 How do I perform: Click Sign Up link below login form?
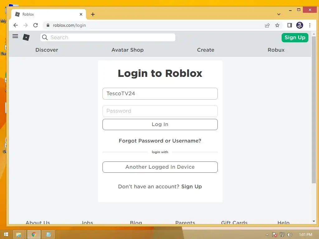click(x=192, y=186)
